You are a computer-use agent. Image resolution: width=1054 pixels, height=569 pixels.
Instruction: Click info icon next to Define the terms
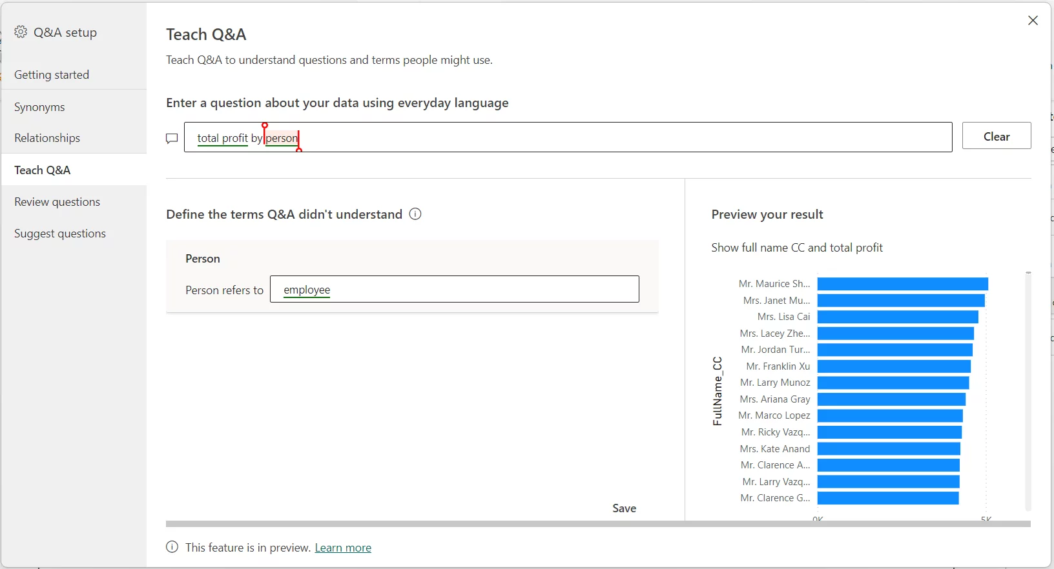pos(415,214)
